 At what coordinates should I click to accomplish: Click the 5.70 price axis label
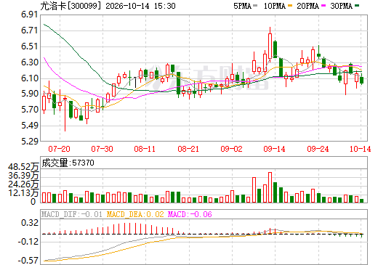(30, 110)
